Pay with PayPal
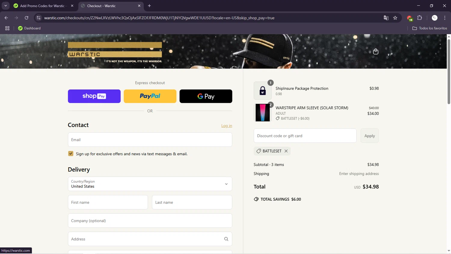451x254 pixels. tap(150, 96)
